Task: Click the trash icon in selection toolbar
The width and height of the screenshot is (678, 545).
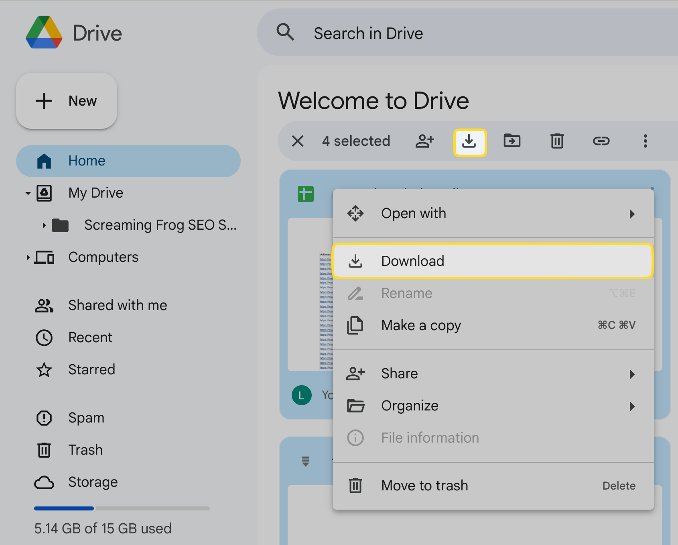Action: pos(557,141)
